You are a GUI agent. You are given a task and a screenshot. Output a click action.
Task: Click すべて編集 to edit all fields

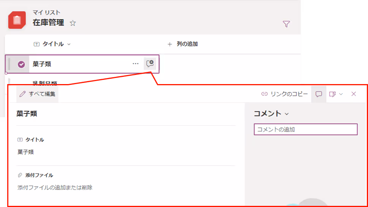(37, 94)
